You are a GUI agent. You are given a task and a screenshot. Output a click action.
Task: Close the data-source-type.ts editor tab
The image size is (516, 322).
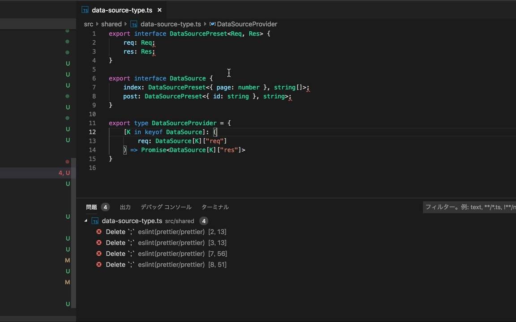160,10
